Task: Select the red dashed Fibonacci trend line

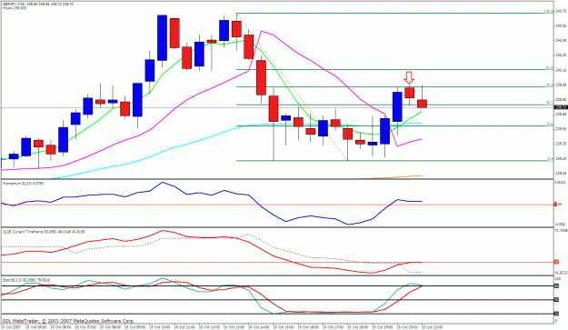Action: pos(292,87)
